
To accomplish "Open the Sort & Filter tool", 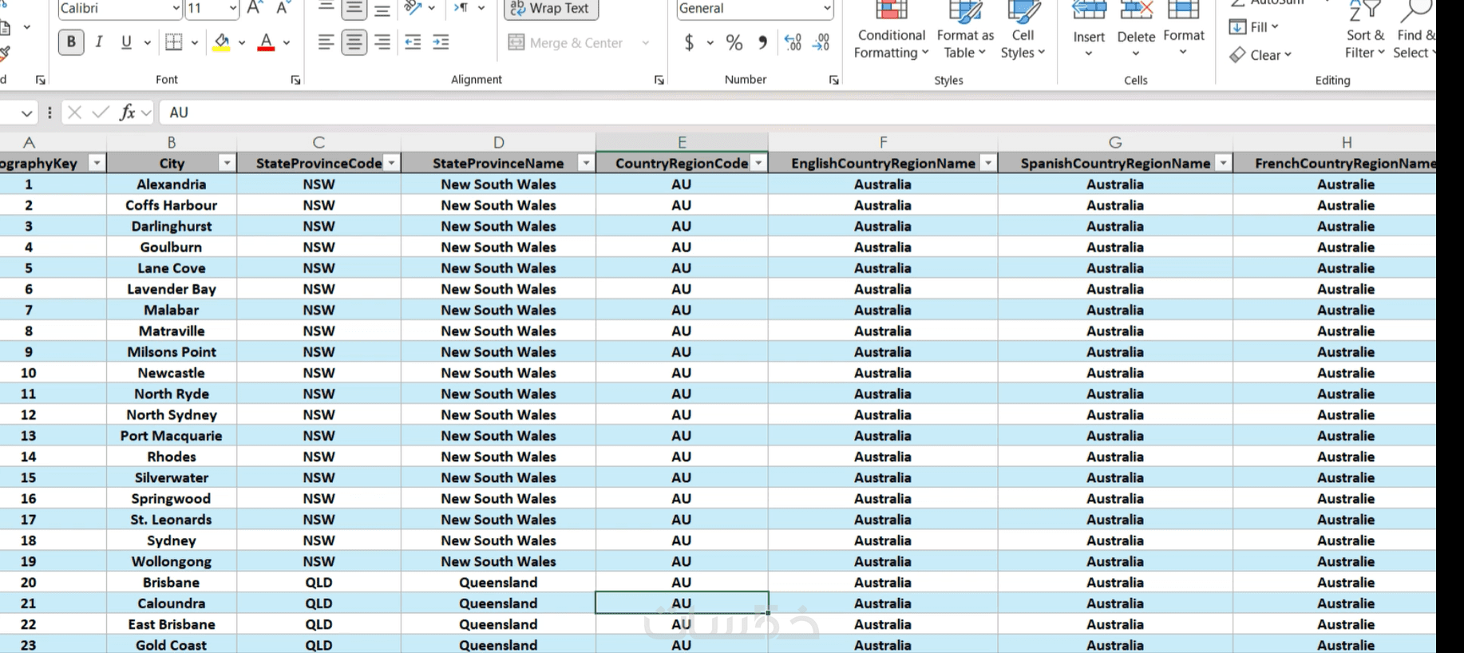I will 1365,30.
